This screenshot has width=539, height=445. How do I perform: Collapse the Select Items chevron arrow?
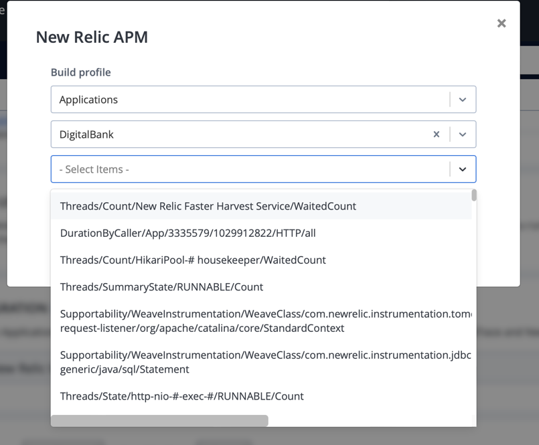click(463, 169)
